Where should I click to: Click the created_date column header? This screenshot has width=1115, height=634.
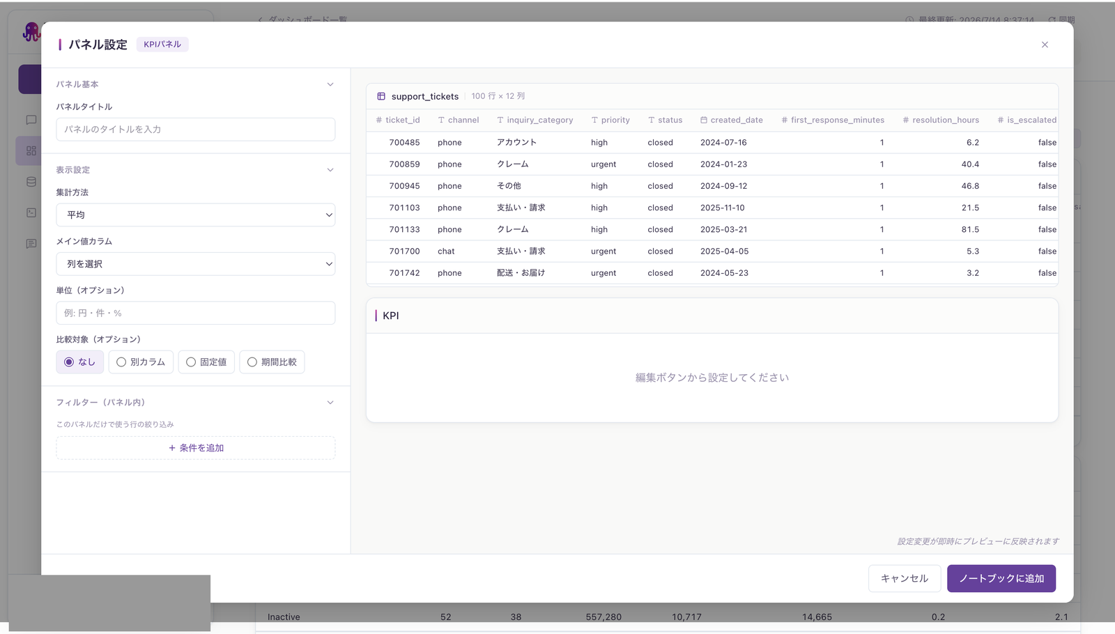[732, 120]
